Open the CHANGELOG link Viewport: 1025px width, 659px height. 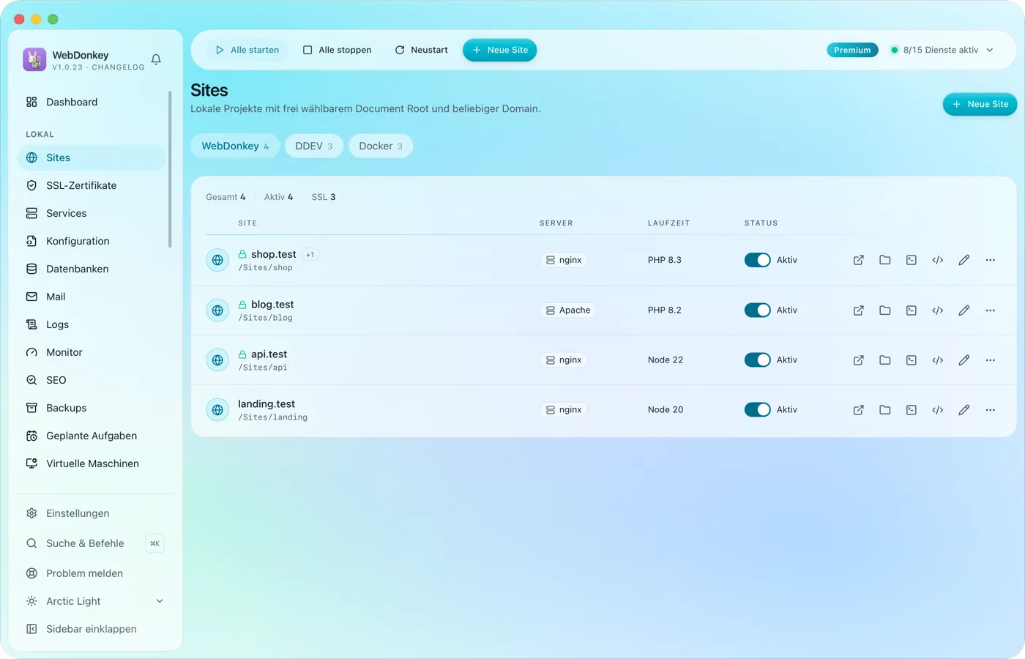click(x=119, y=67)
